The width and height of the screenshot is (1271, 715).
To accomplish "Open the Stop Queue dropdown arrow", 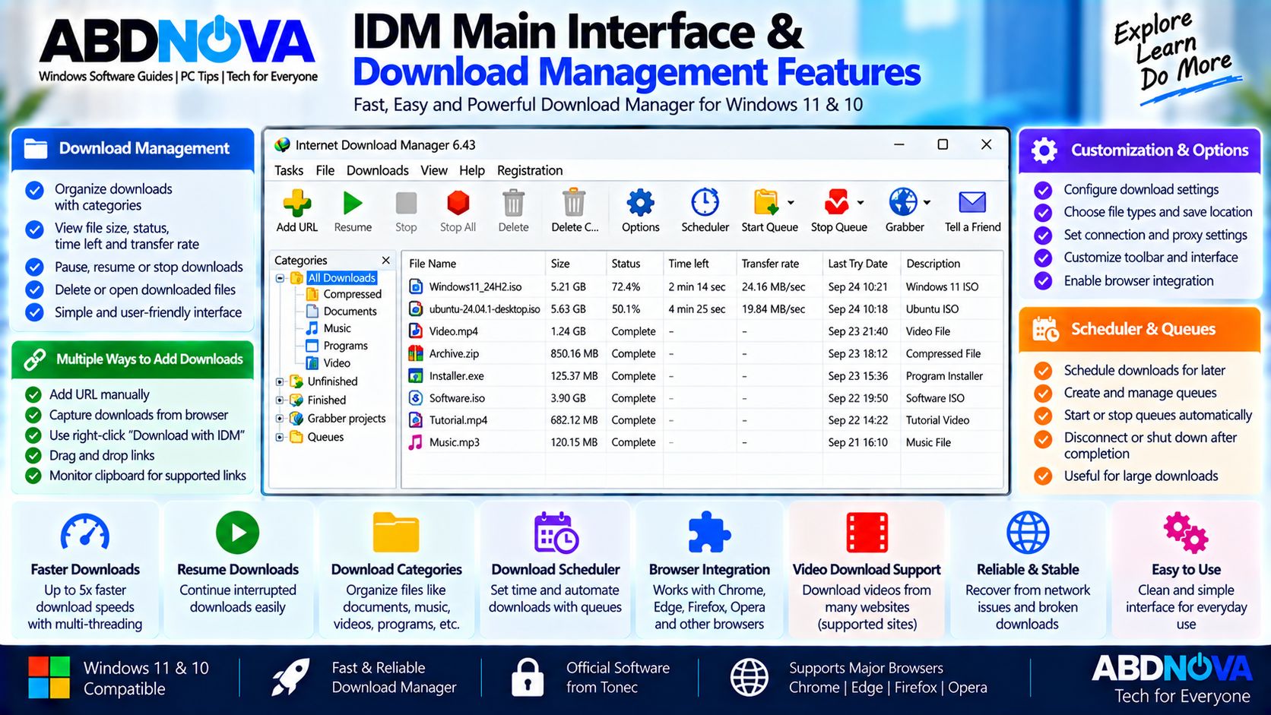I will (x=861, y=203).
